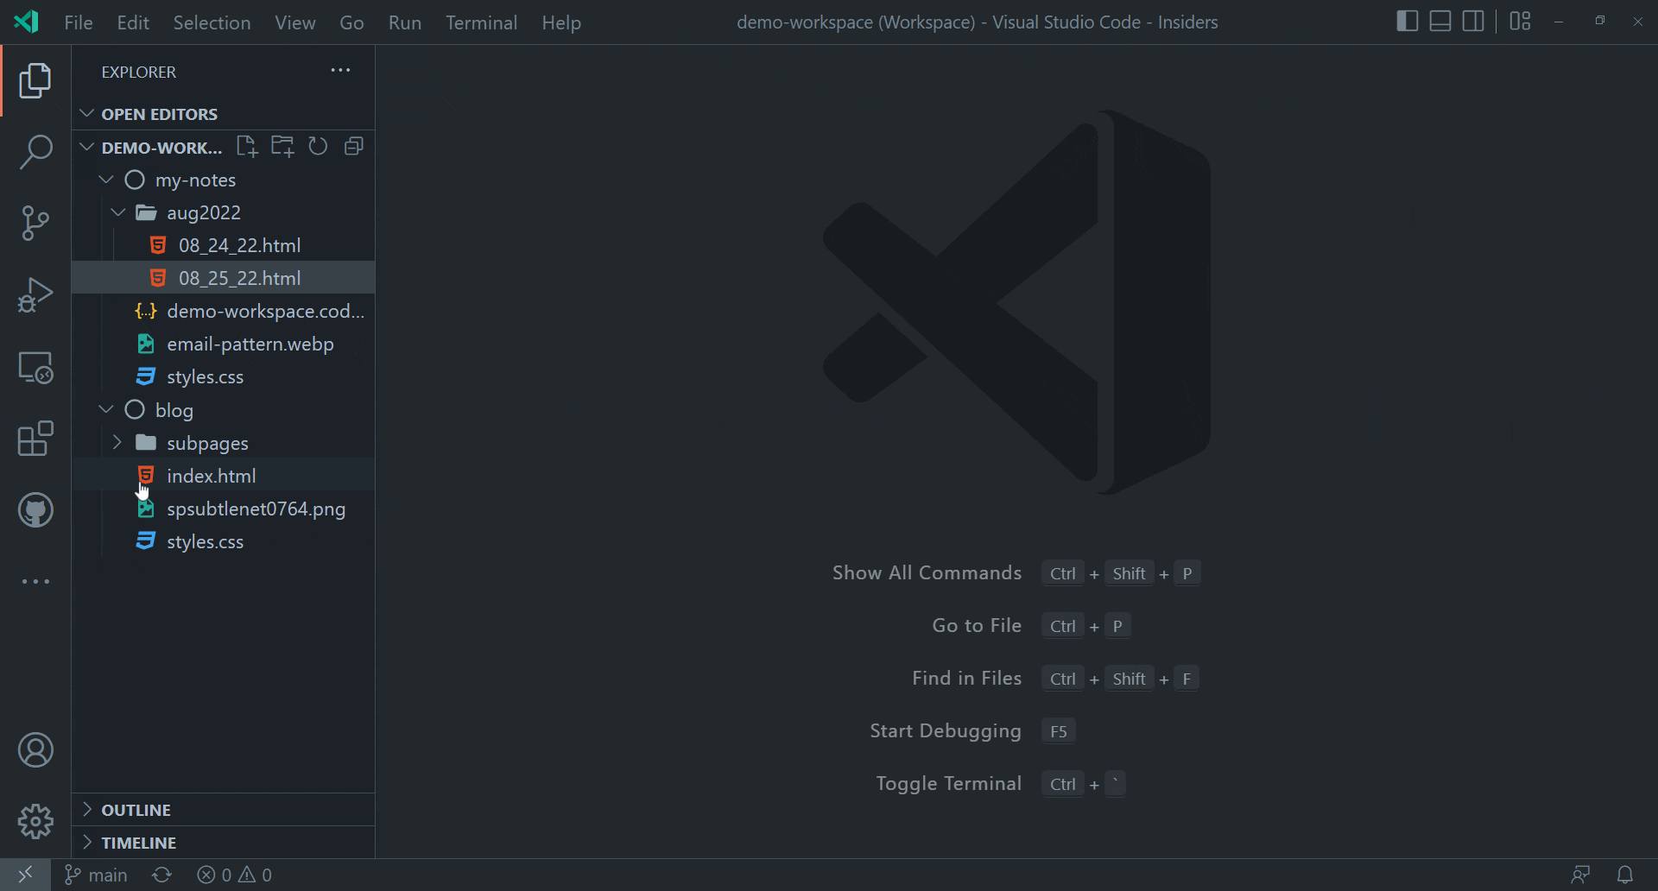Click the New Folder icon

coord(282,147)
